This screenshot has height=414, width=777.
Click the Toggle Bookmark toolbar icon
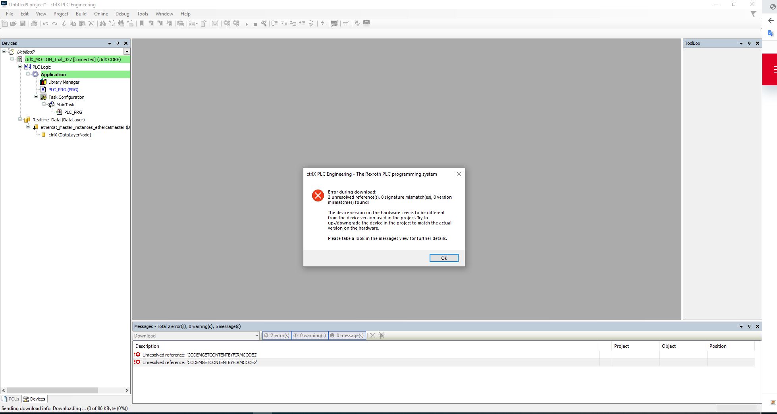coord(141,23)
